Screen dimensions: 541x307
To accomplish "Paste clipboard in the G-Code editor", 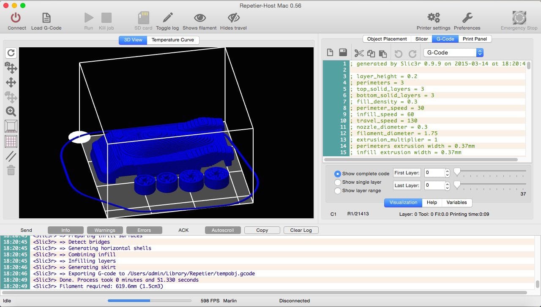I will [383, 53].
